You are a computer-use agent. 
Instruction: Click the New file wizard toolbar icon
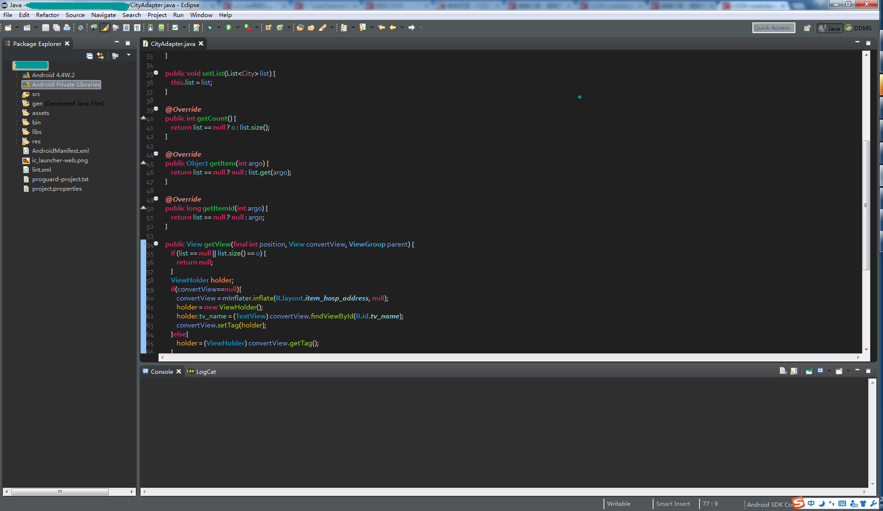click(8, 27)
